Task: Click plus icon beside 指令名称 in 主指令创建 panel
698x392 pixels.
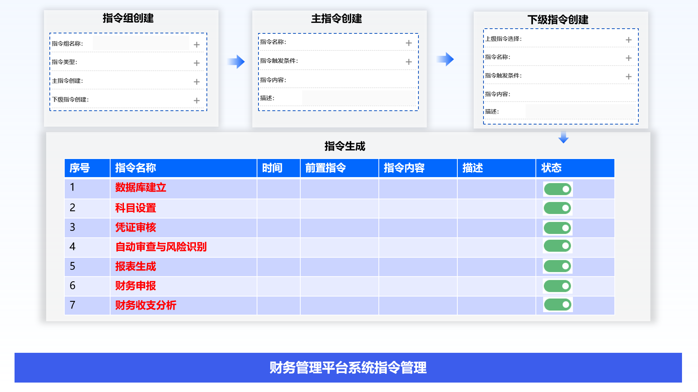Action: click(x=409, y=43)
